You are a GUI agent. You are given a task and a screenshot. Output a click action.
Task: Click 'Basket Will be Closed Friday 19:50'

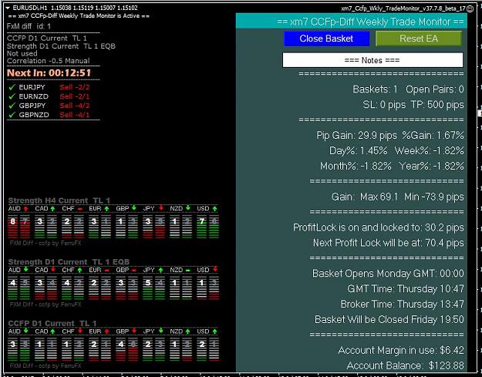click(x=389, y=320)
